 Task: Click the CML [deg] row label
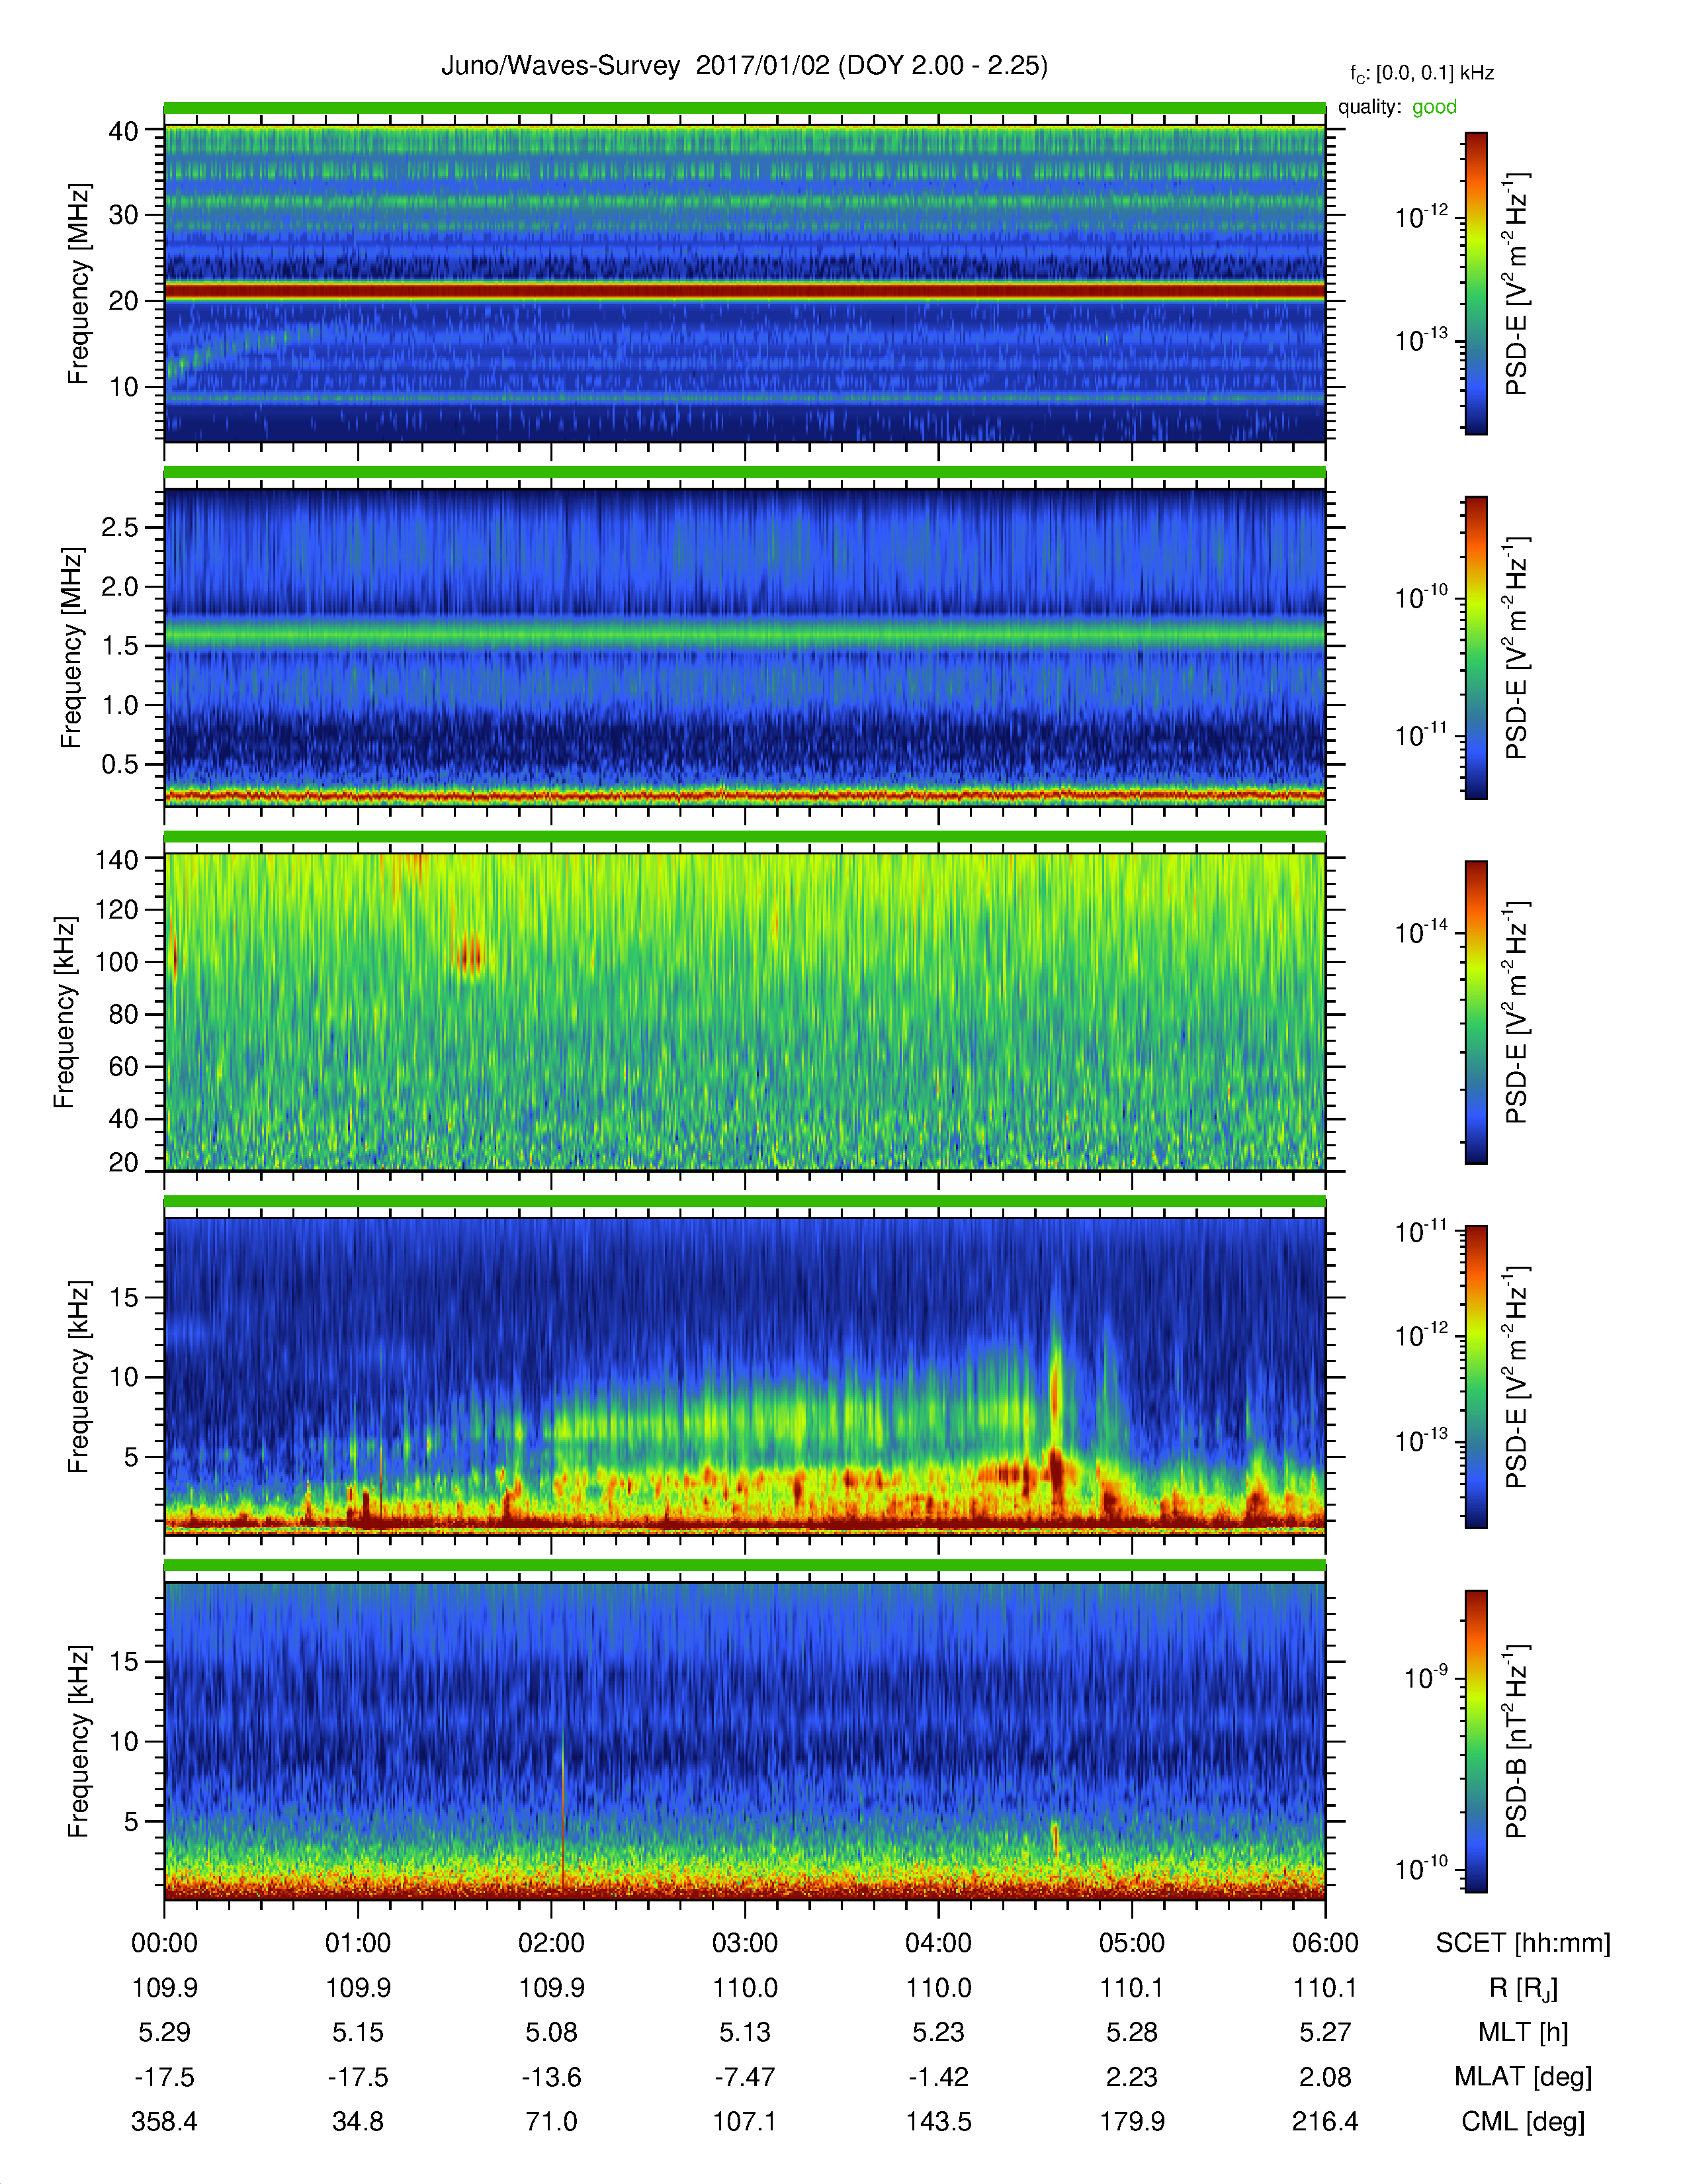(x=1522, y=2121)
